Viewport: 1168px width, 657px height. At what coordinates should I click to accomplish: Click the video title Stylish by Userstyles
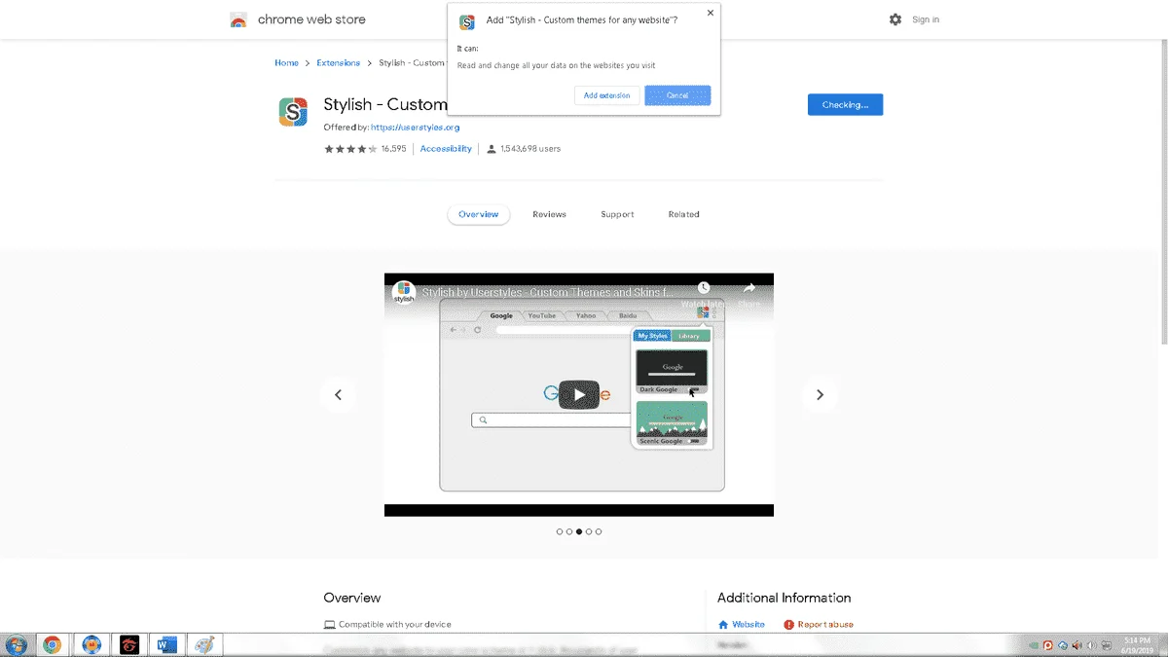546,292
